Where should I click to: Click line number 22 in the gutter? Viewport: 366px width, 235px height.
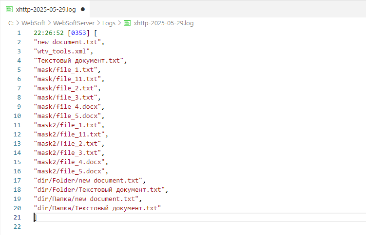pos(17,227)
